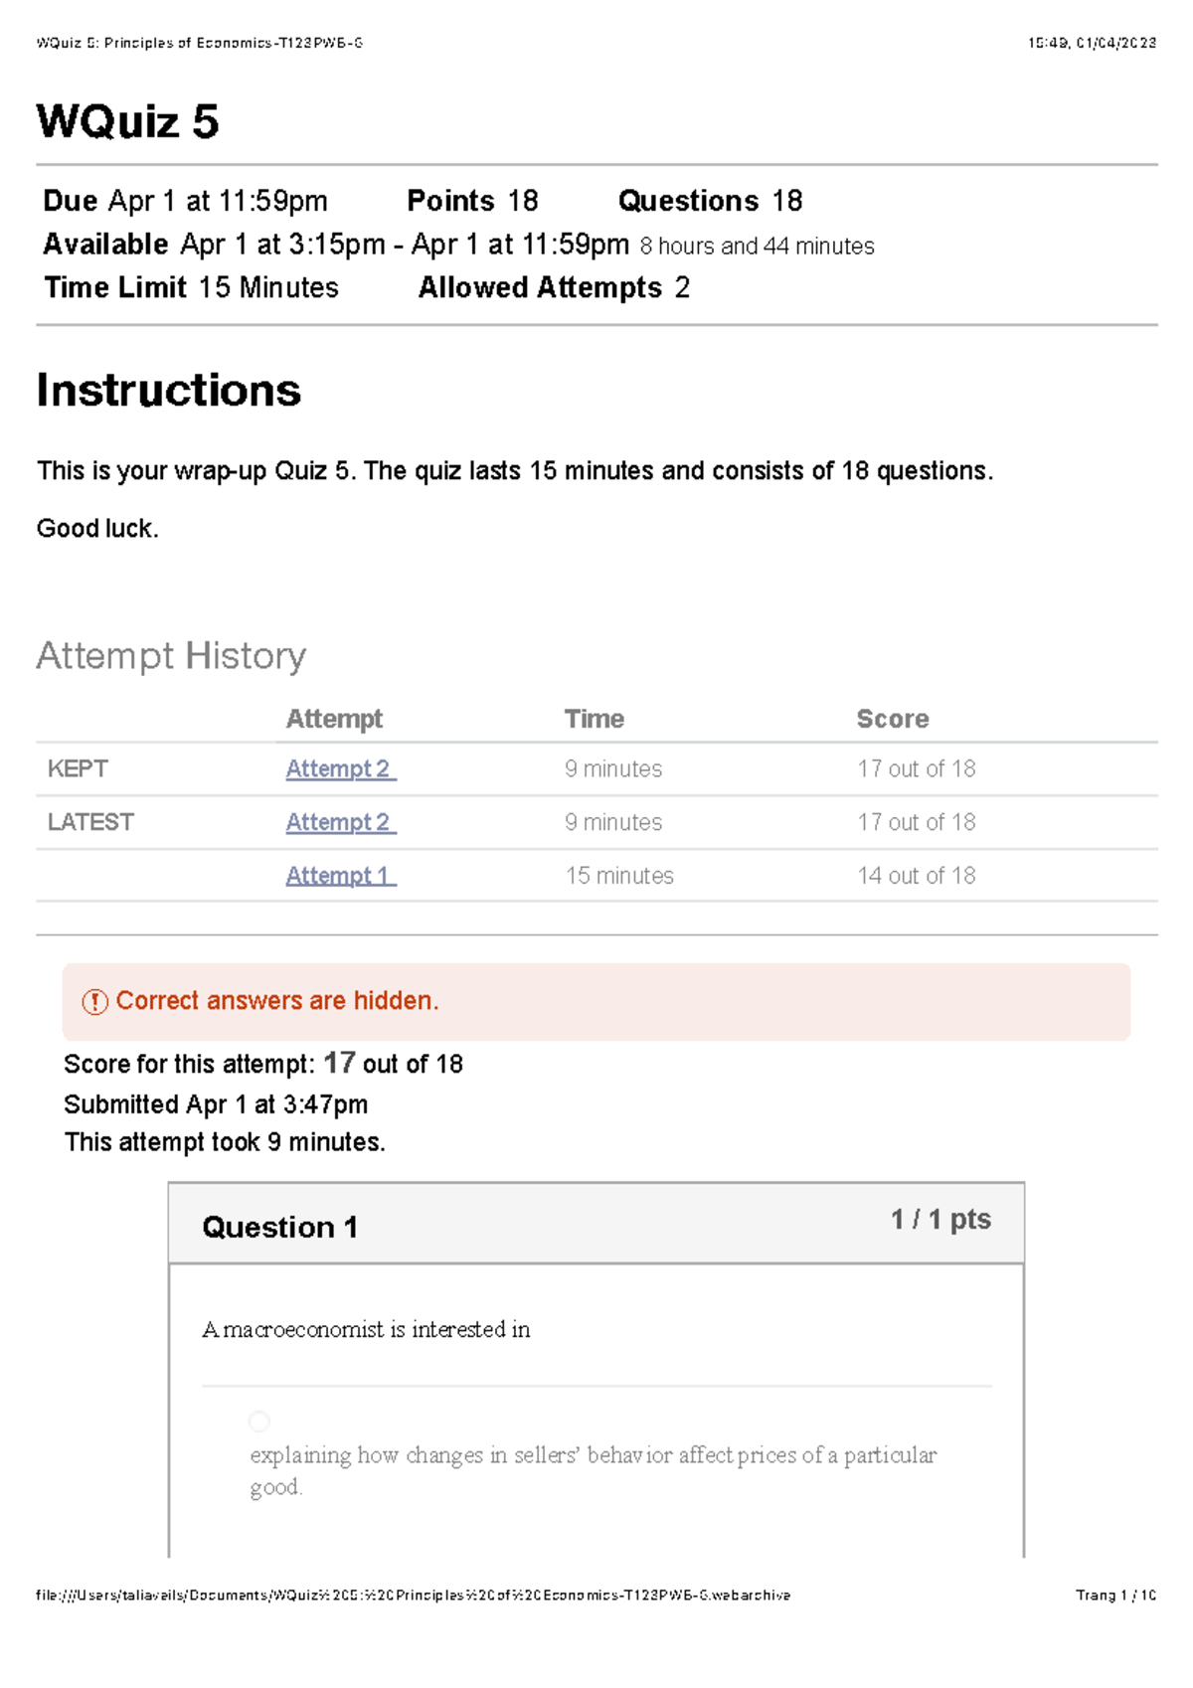The image size is (1193, 1688).
Task: Click the 'Question 1' header
Action: [x=279, y=1228]
